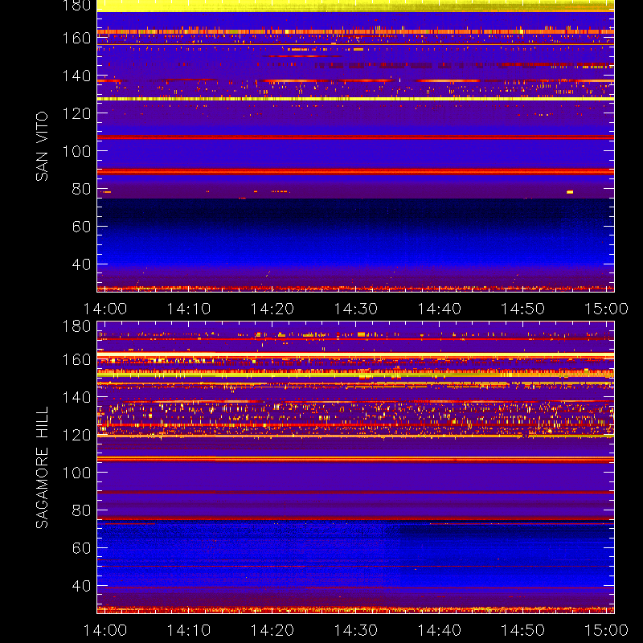Pick the 60 frequency label on San Vito plot

tap(81, 227)
